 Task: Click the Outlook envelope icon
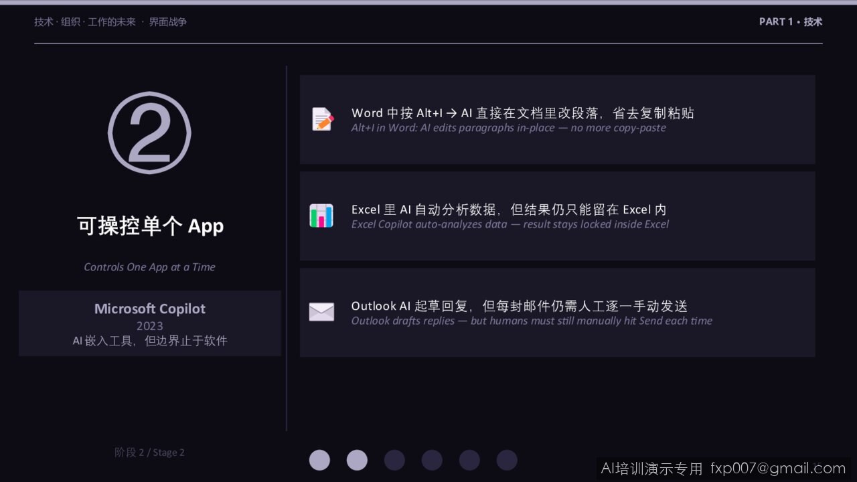(x=321, y=312)
